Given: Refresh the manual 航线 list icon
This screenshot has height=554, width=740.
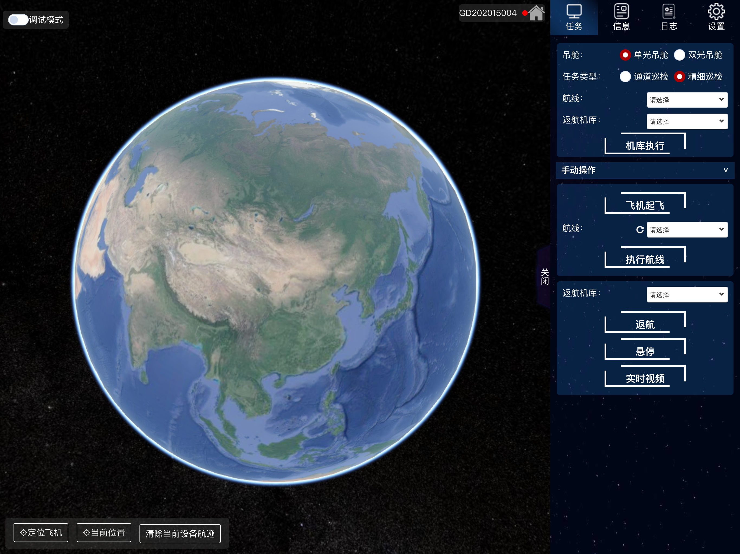Looking at the screenshot, I should [x=640, y=230].
